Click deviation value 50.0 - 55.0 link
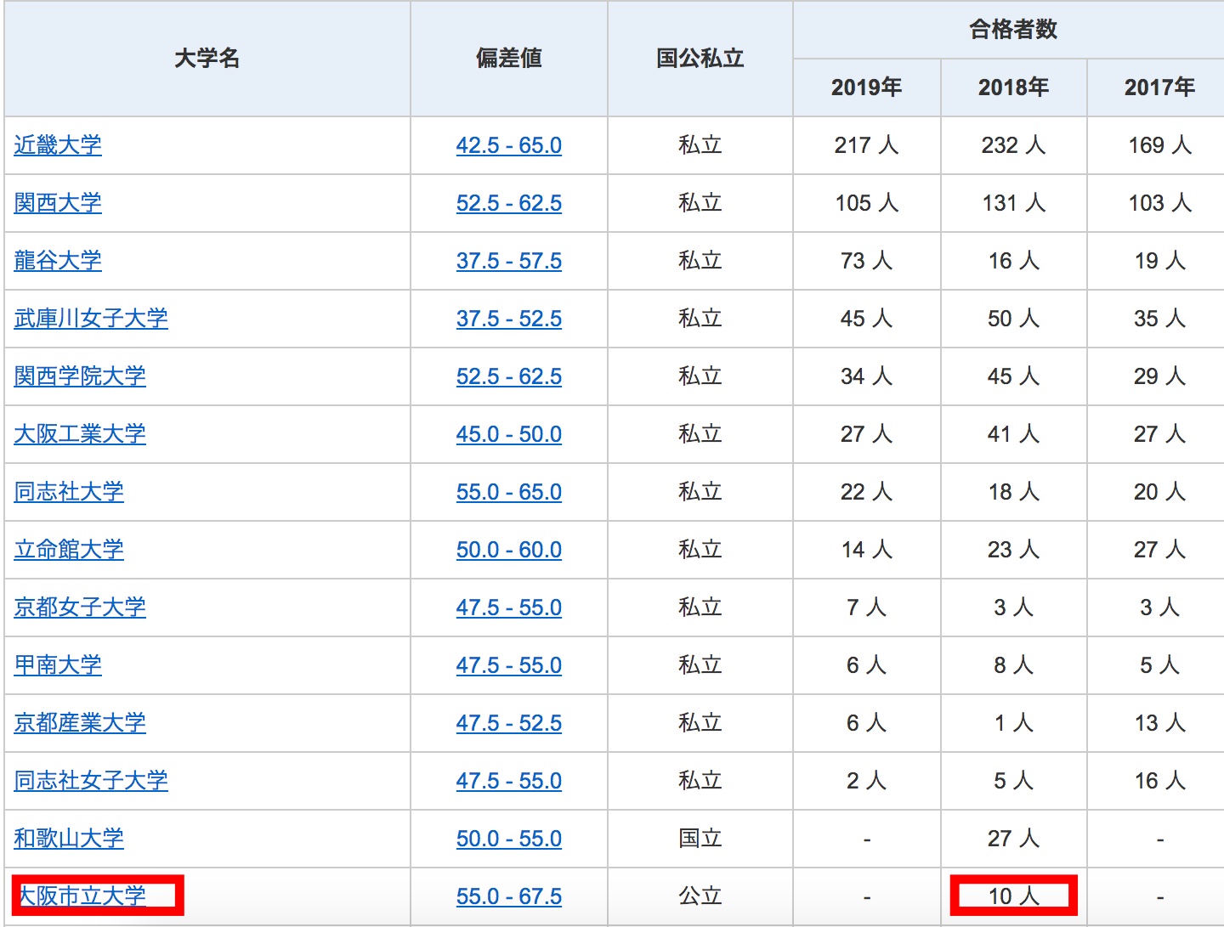 509,839
